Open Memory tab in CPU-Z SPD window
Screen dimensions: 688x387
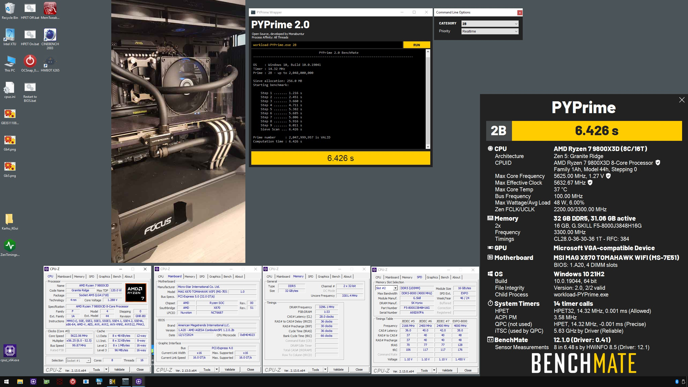point(407,277)
